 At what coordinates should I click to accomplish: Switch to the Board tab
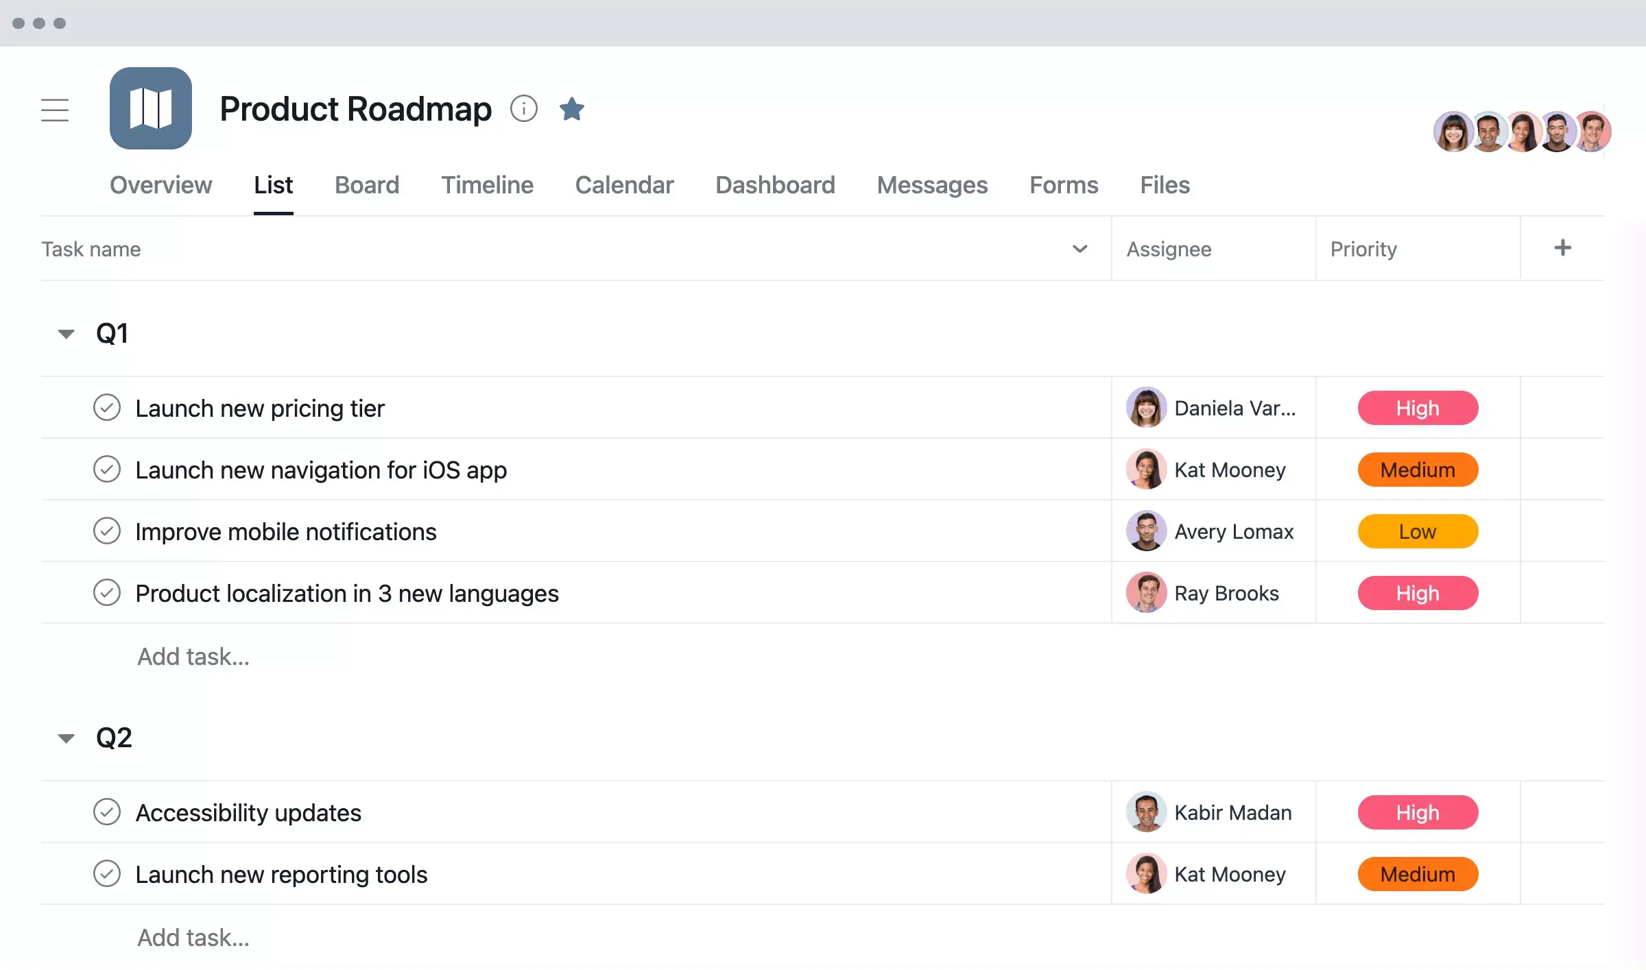coord(366,184)
